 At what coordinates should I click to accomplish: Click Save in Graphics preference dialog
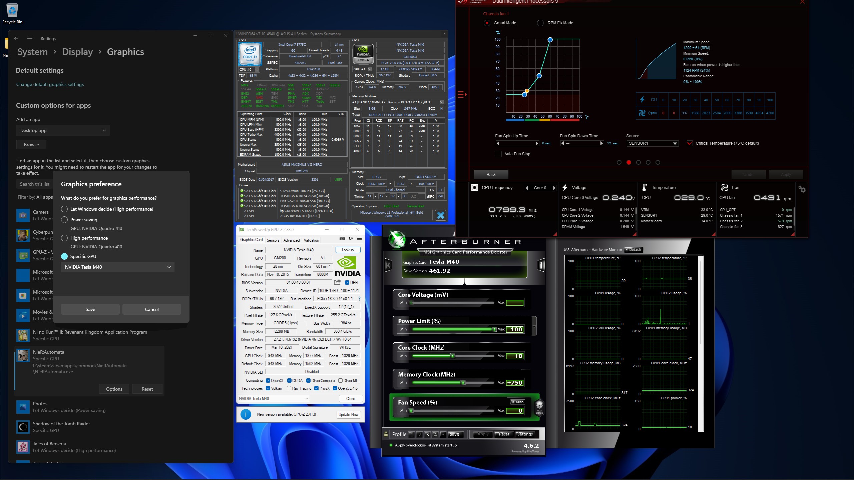click(90, 309)
